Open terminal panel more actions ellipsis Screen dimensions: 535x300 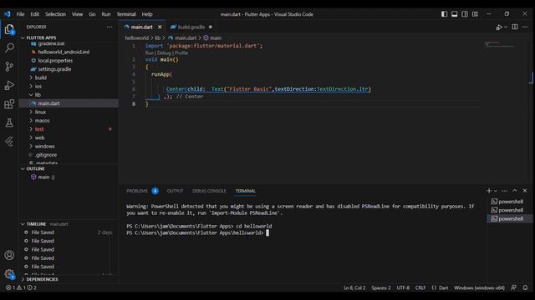505,191
